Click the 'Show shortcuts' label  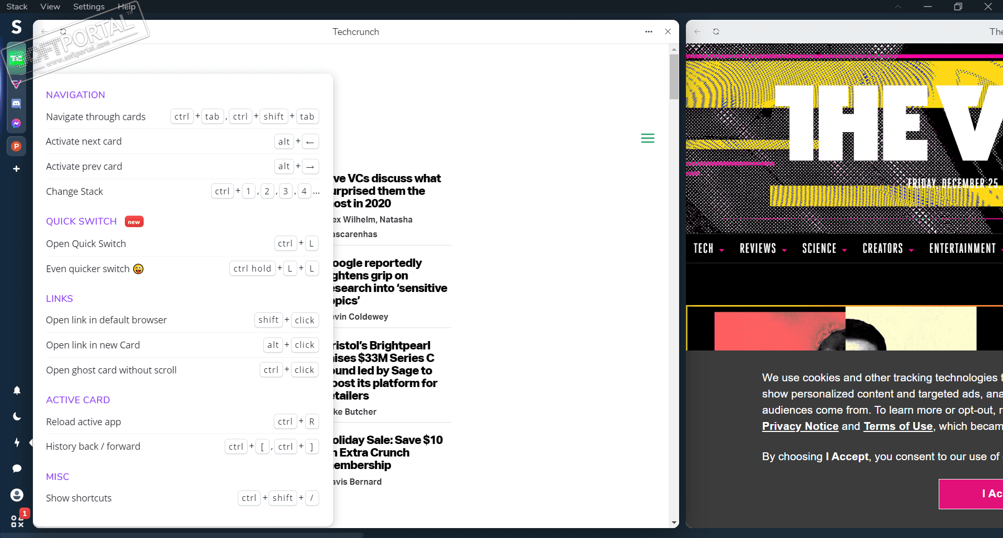[79, 498]
